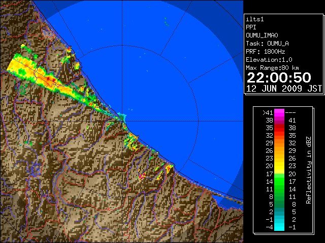Pick the magenta top band of color scale
The height and width of the screenshot is (243, 325).
coord(279,113)
